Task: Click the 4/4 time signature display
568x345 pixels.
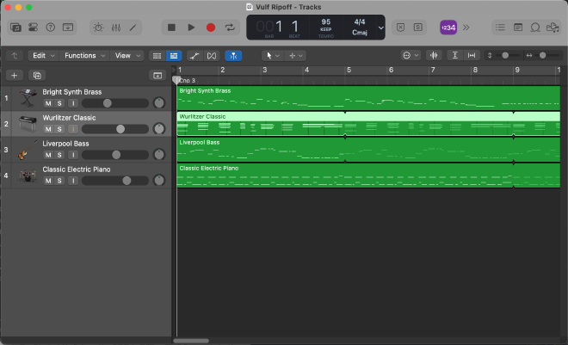Action: (x=360, y=22)
